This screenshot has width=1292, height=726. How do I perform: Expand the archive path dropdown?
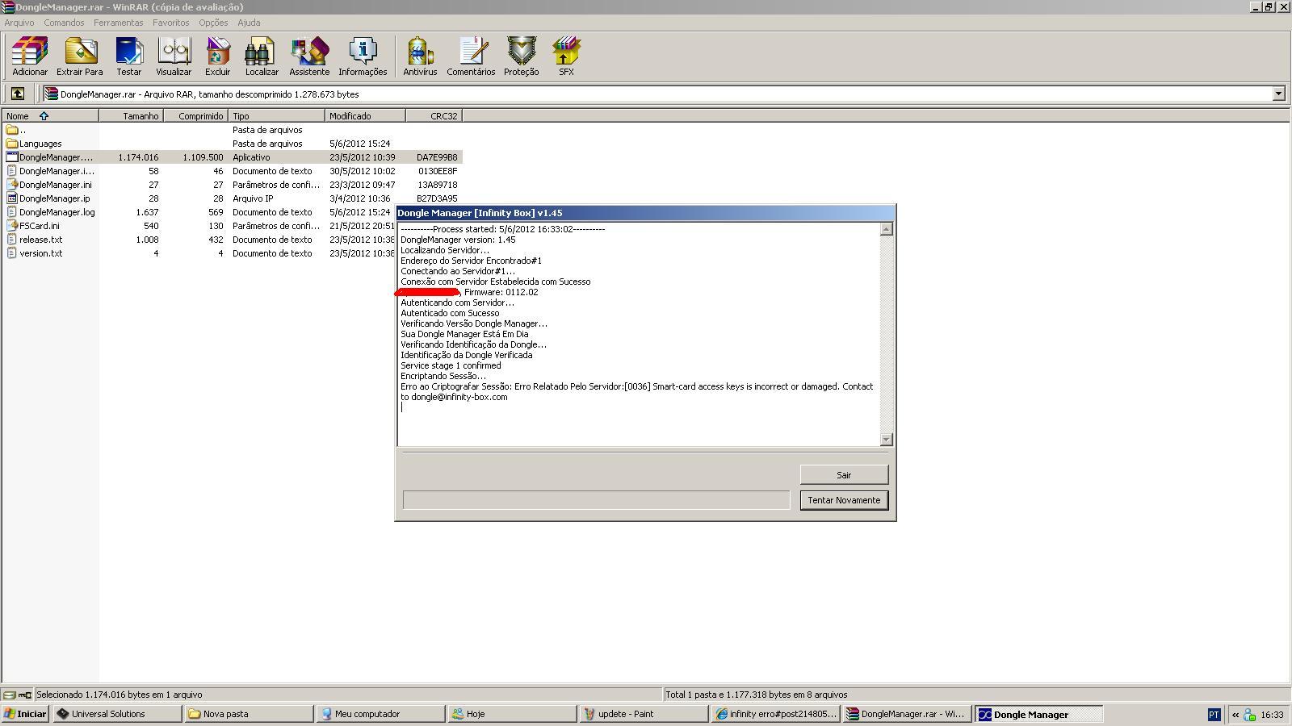[1278, 94]
